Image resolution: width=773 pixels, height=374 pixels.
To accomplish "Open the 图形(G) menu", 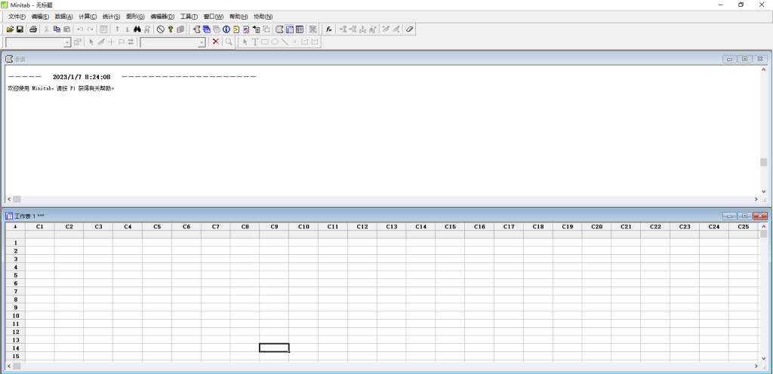I will (135, 17).
